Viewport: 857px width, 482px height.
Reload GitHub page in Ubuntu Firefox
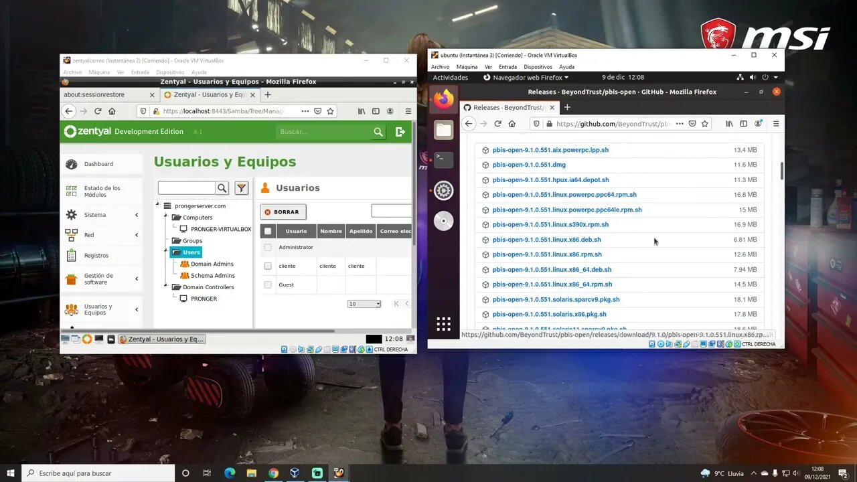click(497, 124)
